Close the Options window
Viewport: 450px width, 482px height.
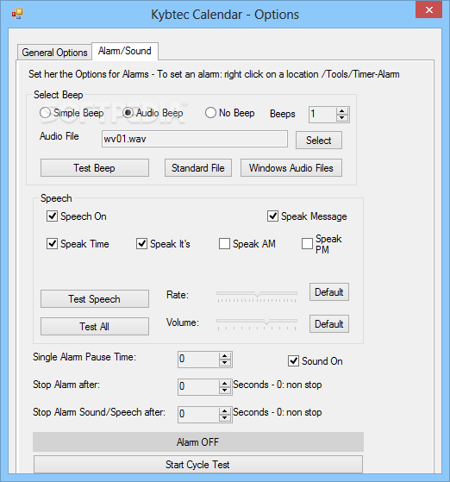click(x=428, y=9)
